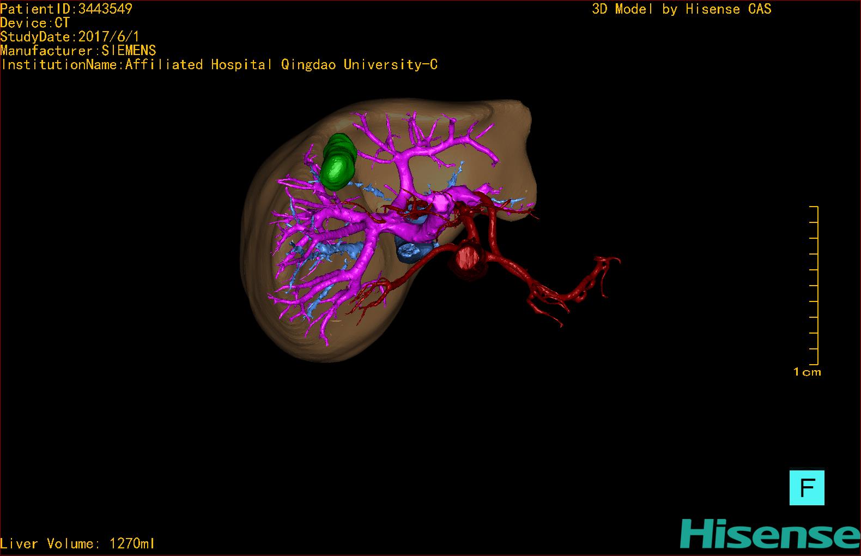Click the 3D Model by Hisense CAS caption
This screenshot has height=556, width=861.
681,9
